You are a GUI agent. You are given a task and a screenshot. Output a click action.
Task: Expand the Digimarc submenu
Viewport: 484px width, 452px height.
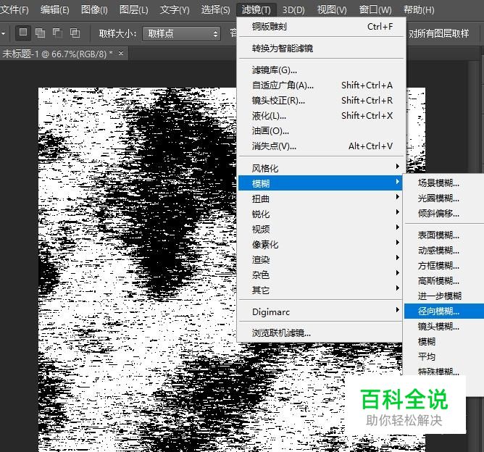(320, 311)
